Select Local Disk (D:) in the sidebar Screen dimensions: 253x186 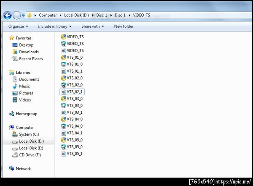coord(29,141)
